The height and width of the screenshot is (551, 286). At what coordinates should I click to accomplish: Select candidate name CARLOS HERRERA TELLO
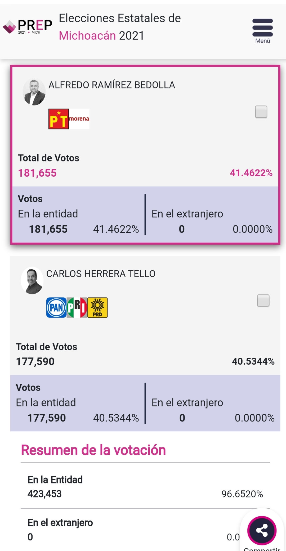[101, 274]
